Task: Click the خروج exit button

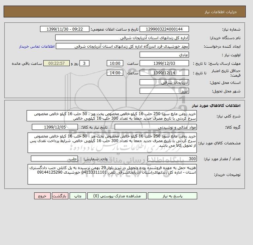Action: pos(42,196)
